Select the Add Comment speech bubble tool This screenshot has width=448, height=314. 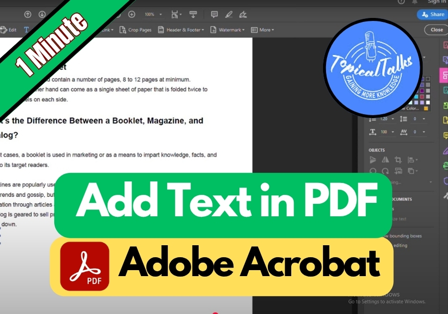pos(214,14)
